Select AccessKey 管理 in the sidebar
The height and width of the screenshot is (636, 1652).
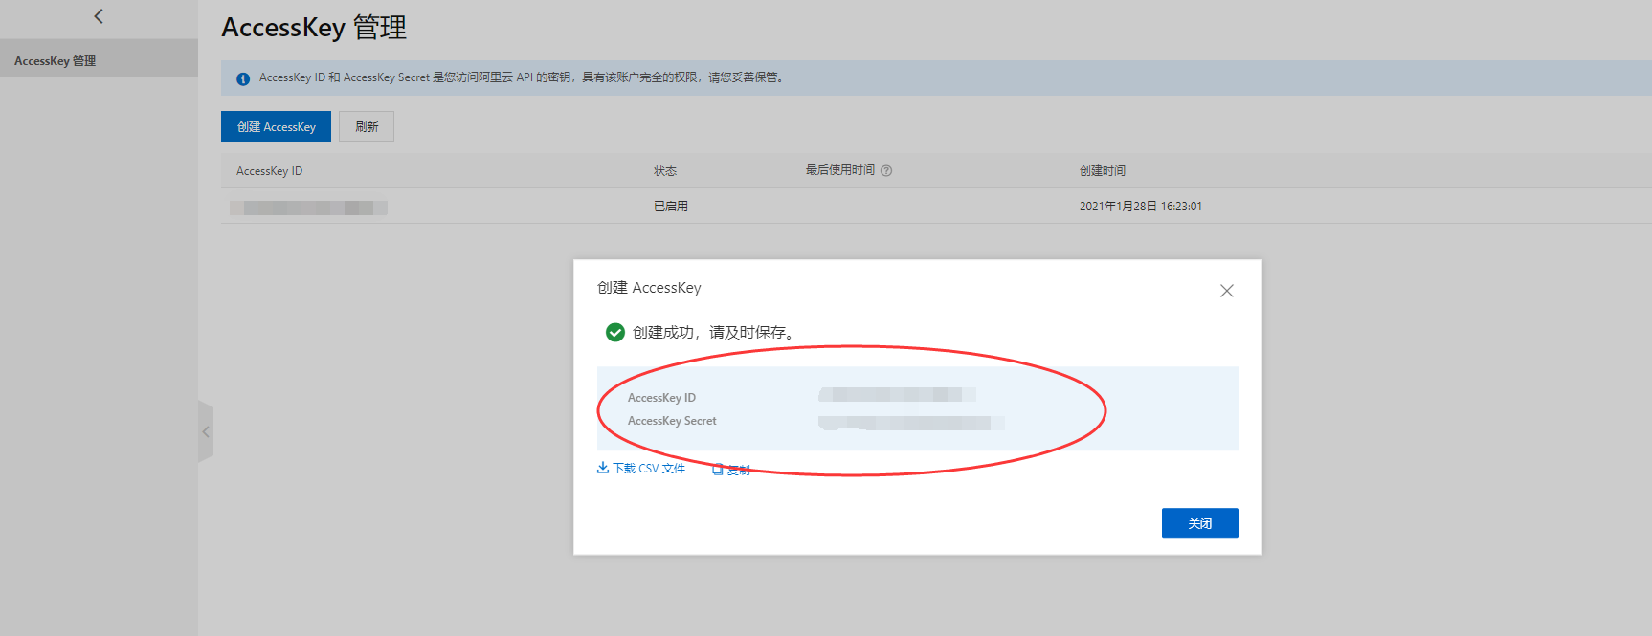coord(56,60)
